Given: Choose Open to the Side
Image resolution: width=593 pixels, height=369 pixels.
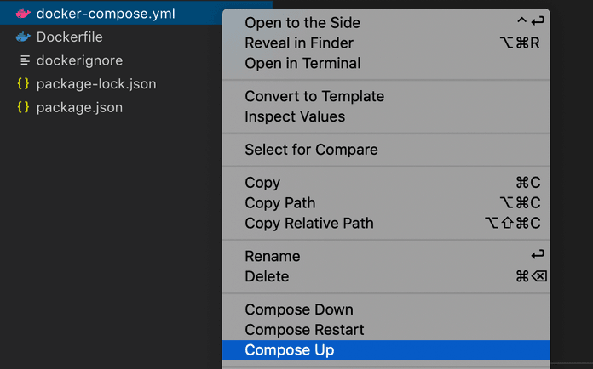Looking at the screenshot, I should point(302,22).
